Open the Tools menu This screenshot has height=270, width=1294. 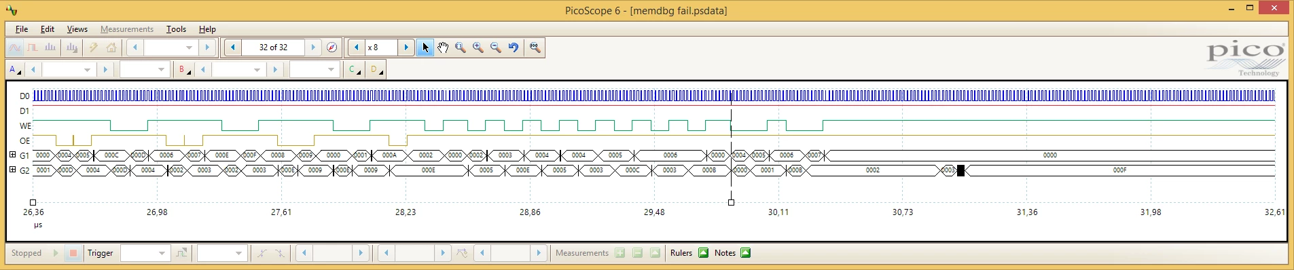(176, 29)
